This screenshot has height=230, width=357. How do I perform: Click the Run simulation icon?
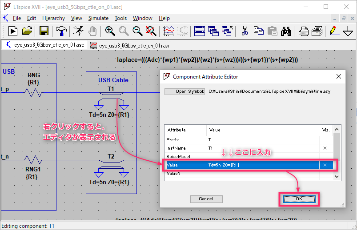click(x=13, y=31)
